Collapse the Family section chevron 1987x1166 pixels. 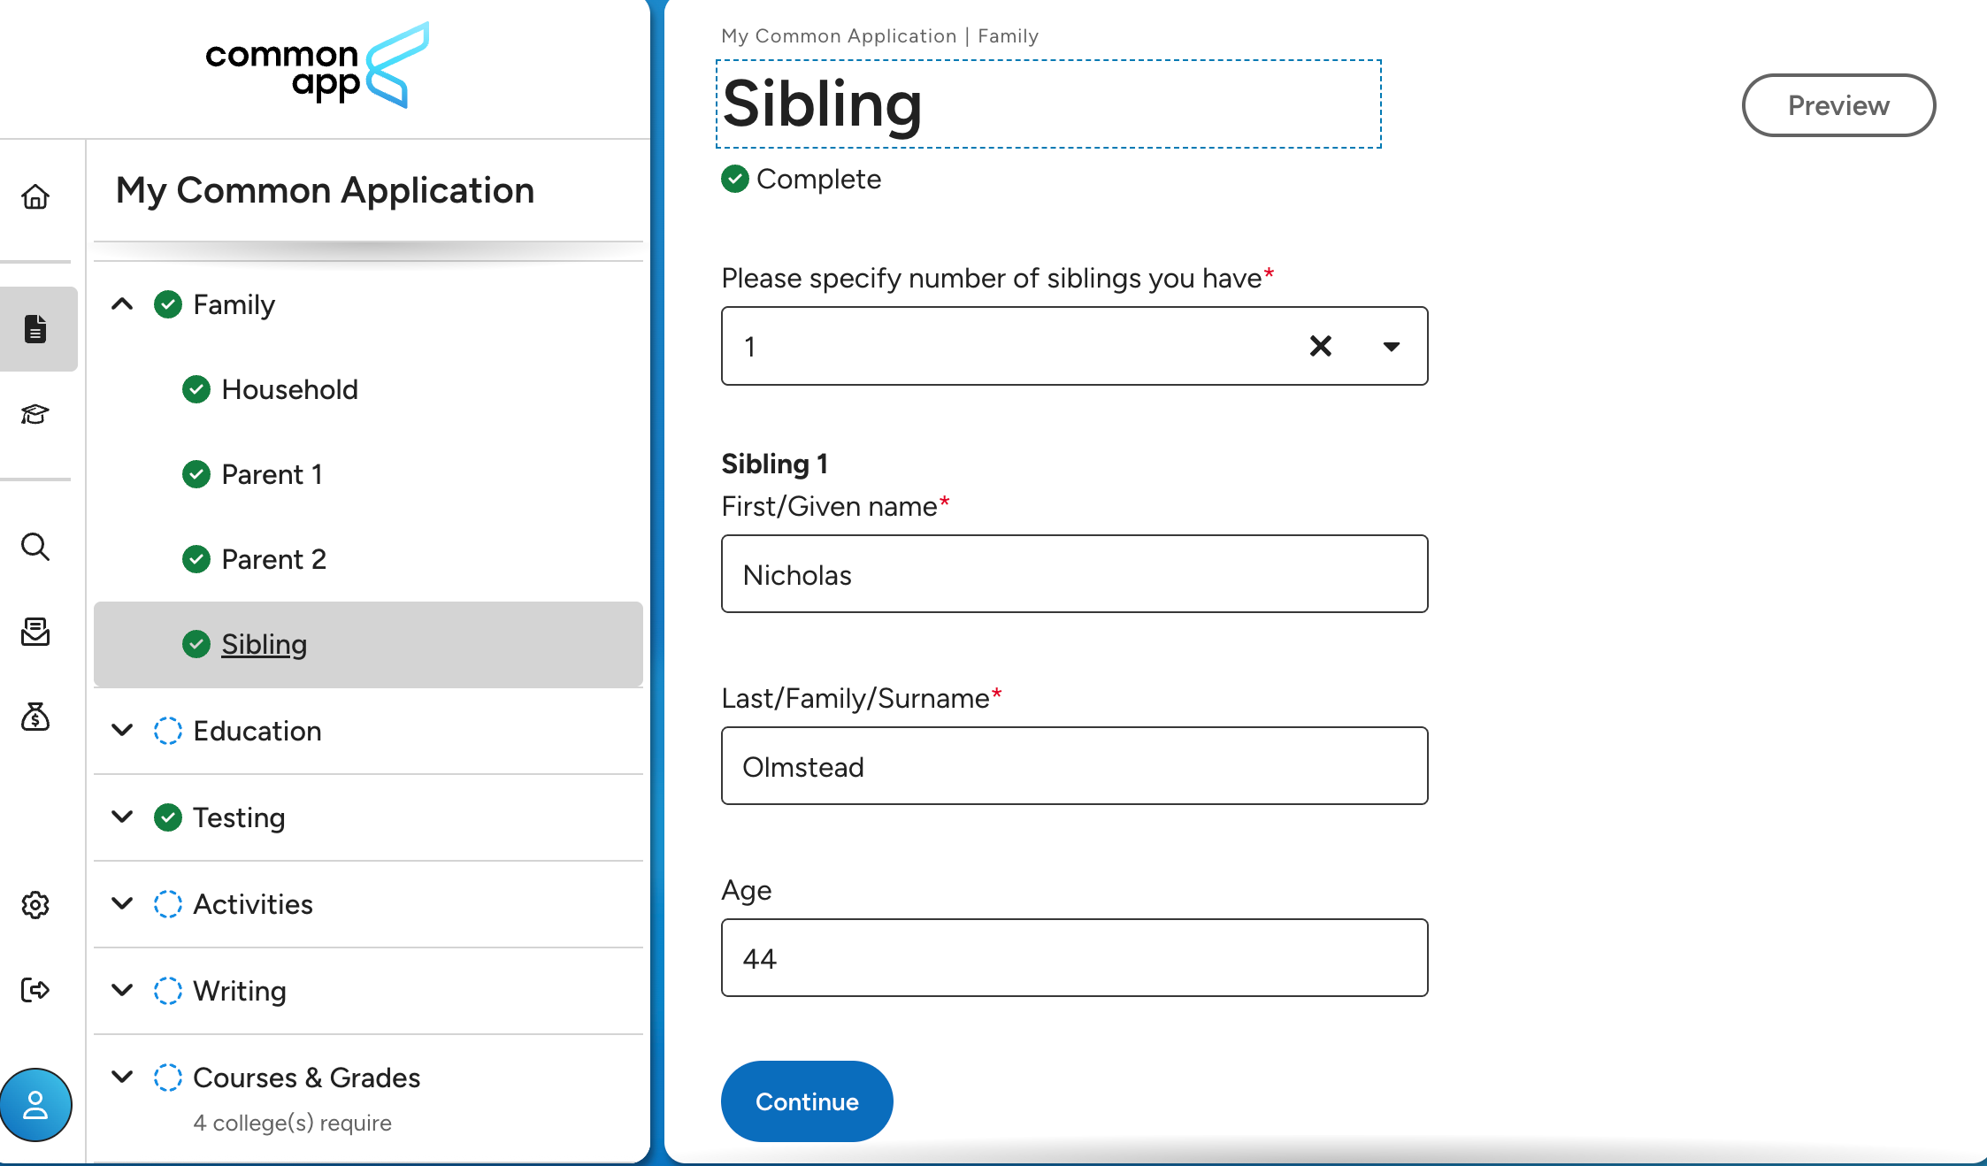[x=122, y=304]
